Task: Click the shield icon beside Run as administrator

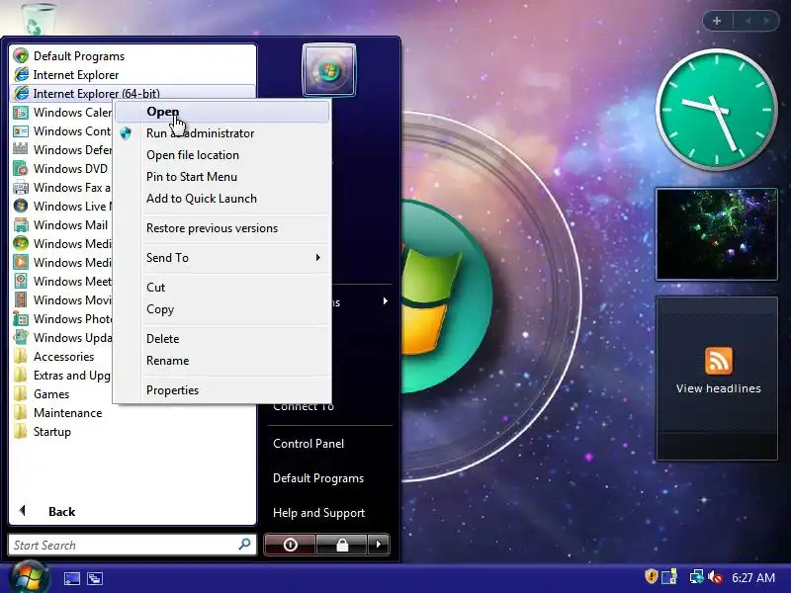Action: (x=126, y=133)
